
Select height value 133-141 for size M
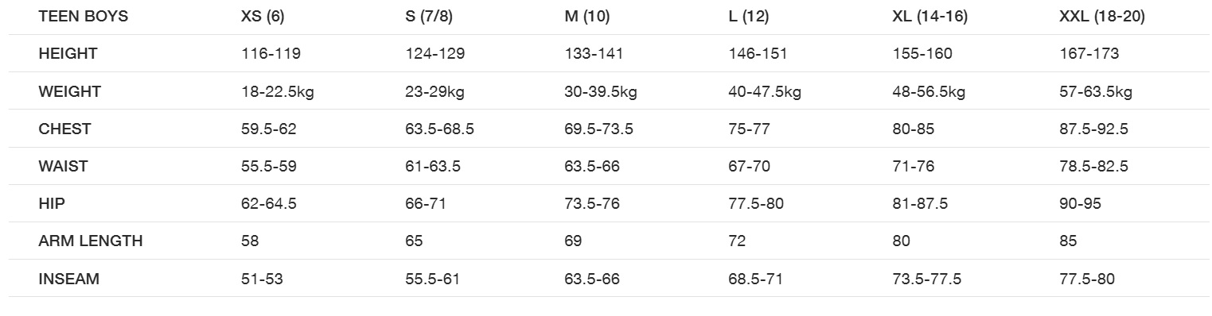pos(594,54)
